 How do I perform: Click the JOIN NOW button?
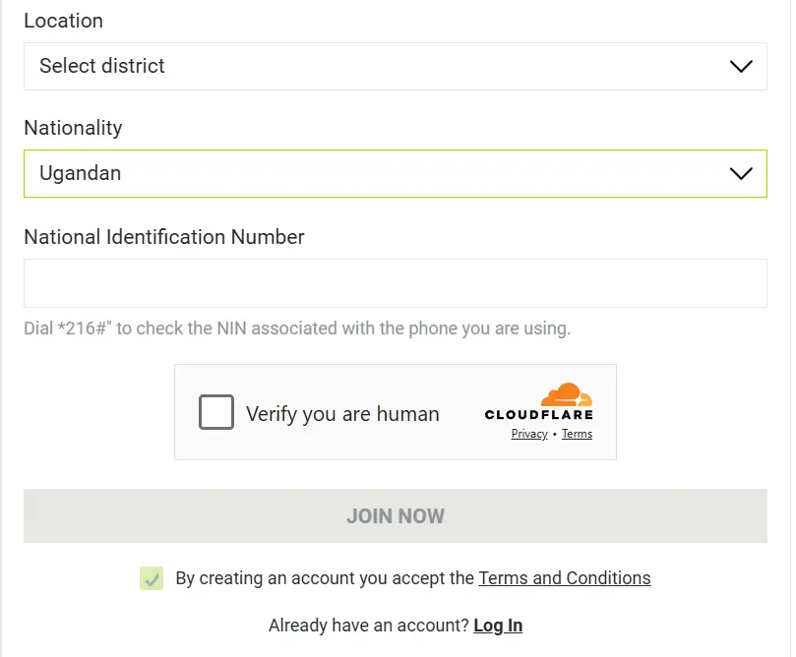pos(395,516)
